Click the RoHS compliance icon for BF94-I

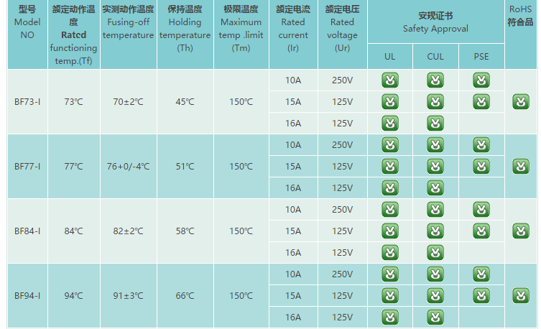click(x=521, y=296)
